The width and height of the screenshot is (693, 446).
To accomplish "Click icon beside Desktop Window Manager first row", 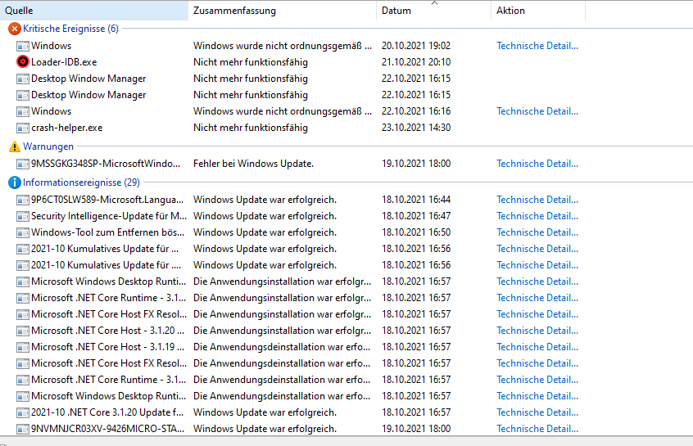I will click(x=23, y=79).
